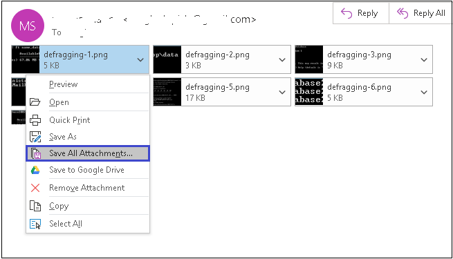Select the defragging-3.png file name

359,55
